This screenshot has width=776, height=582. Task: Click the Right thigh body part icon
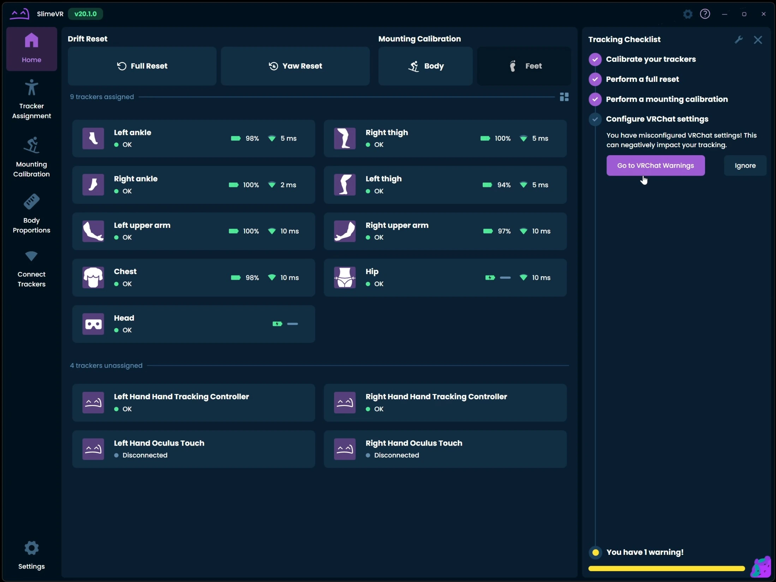pos(345,138)
